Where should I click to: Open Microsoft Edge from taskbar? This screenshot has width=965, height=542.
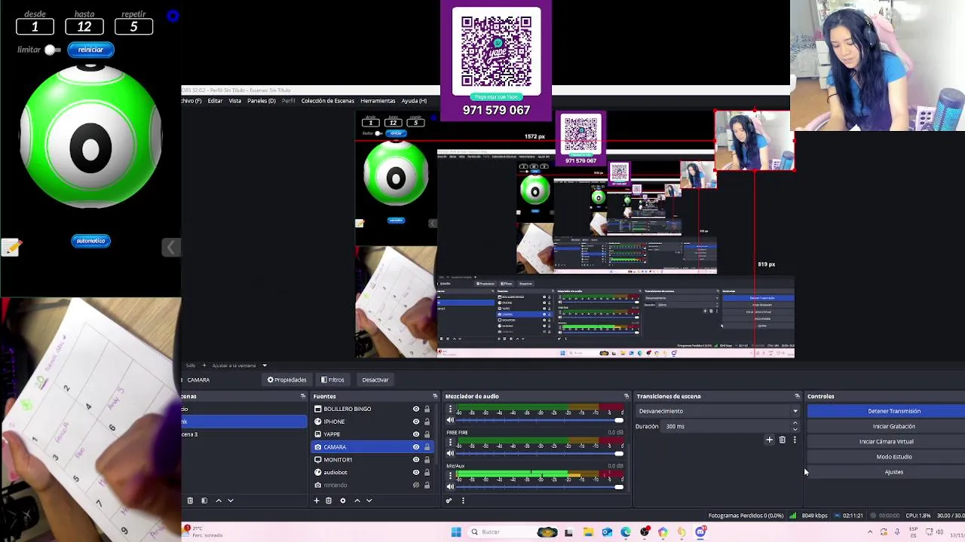pyautogui.click(x=626, y=532)
